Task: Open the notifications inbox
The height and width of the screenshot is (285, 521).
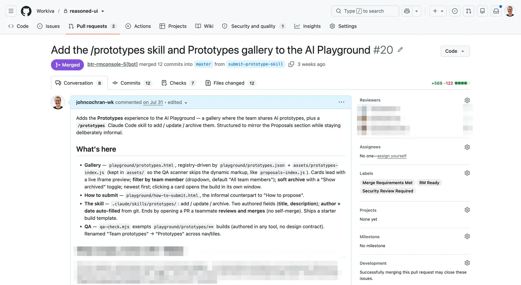Action: pos(496,11)
